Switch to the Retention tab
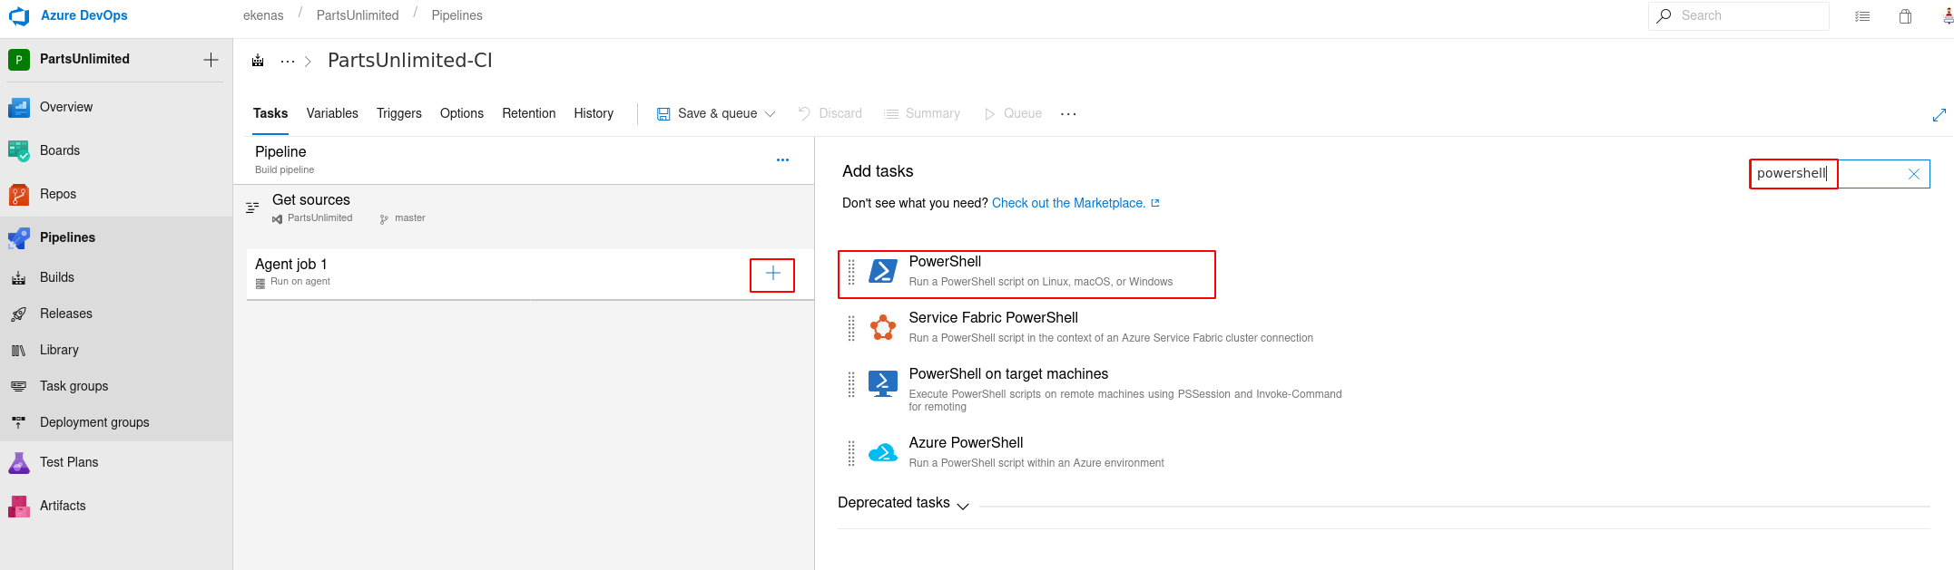 [529, 113]
